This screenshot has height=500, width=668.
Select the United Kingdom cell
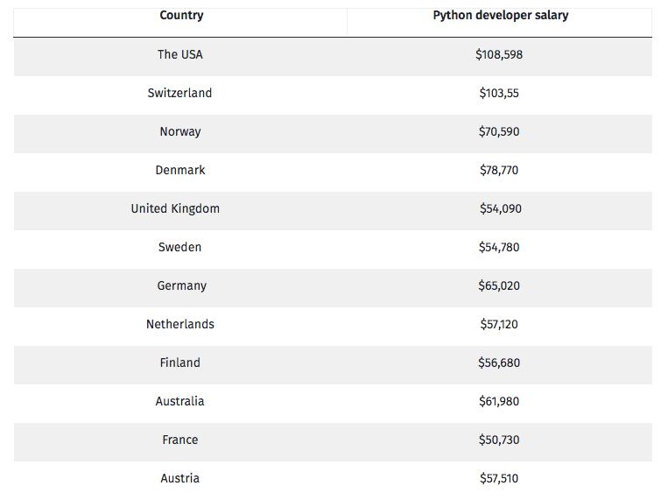click(x=176, y=208)
